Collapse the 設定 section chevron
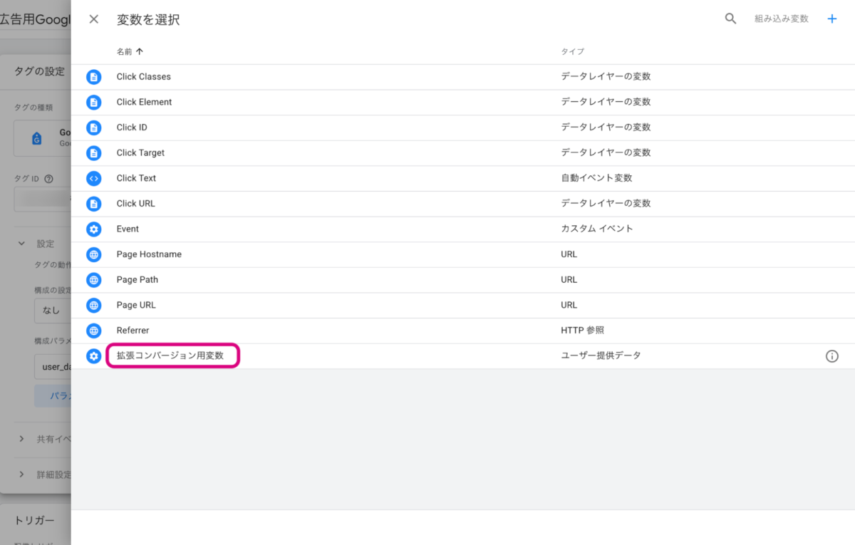This screenshot has width=855, height=545. (x=21, y=244)
